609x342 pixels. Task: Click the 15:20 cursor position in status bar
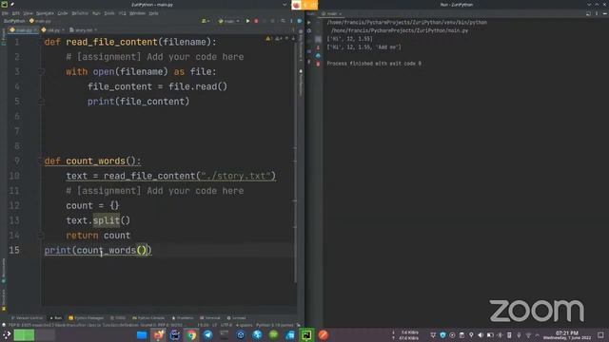pos(203,325)
